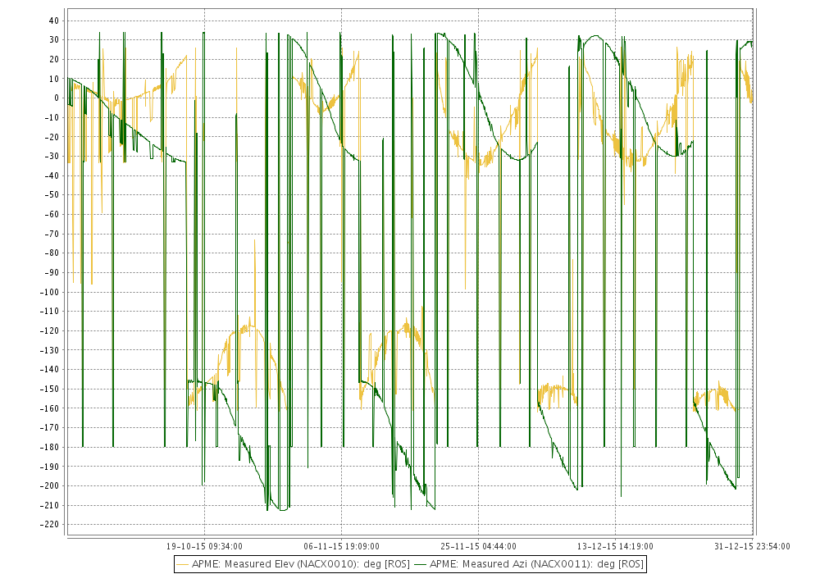Click the -60 y-axis label

point(52,214)
